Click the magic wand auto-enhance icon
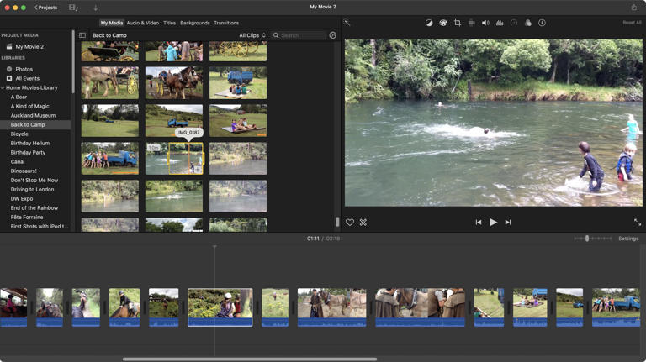The width and height of the screenshot is (646, 362). [x=347, y=23]
